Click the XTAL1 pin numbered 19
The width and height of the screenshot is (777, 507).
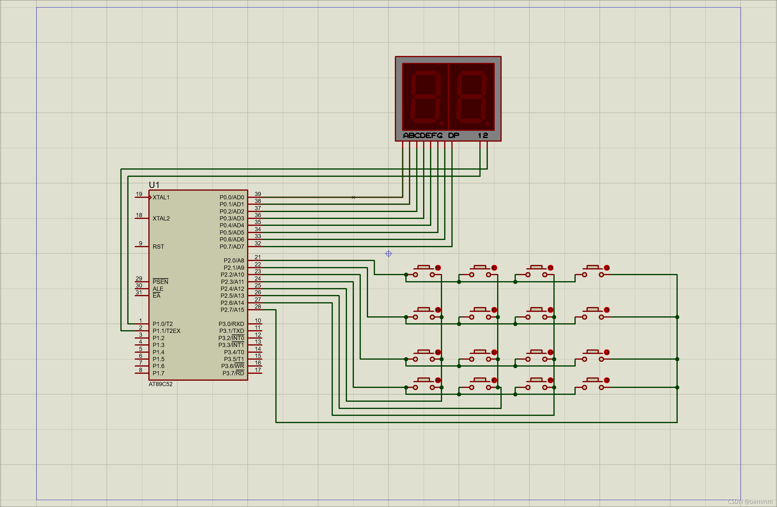[141, 197]
